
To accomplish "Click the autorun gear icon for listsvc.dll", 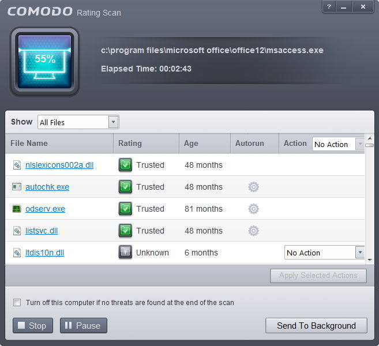I will (x=254, y=231).
